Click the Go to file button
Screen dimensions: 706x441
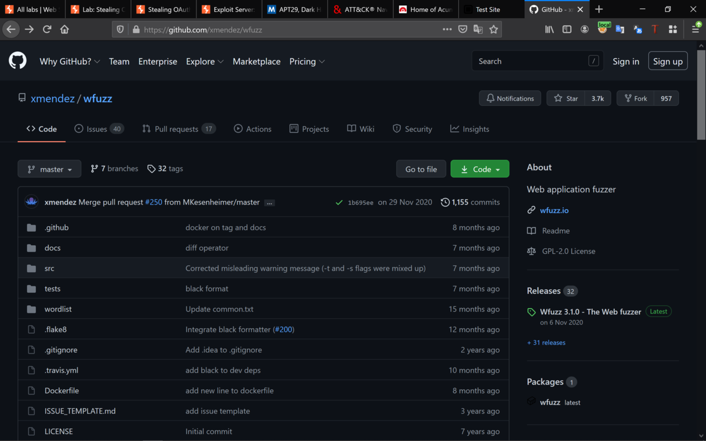[x=421, y=169]
